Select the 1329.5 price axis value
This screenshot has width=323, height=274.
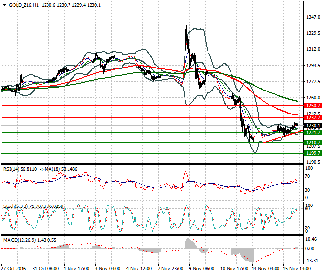(313, 33)
